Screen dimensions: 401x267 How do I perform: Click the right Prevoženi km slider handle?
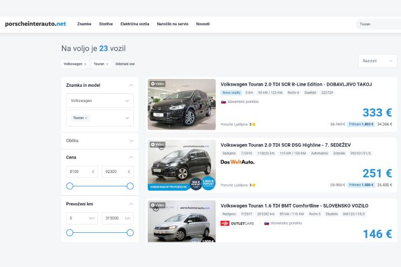click(x=130, y=232)
